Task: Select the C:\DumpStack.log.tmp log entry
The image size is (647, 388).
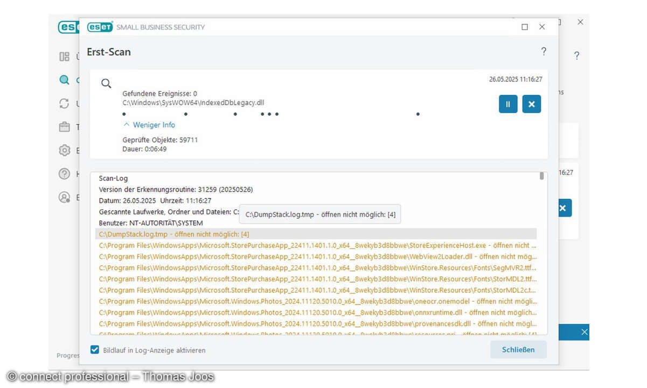Action: [x=316, y=234]
